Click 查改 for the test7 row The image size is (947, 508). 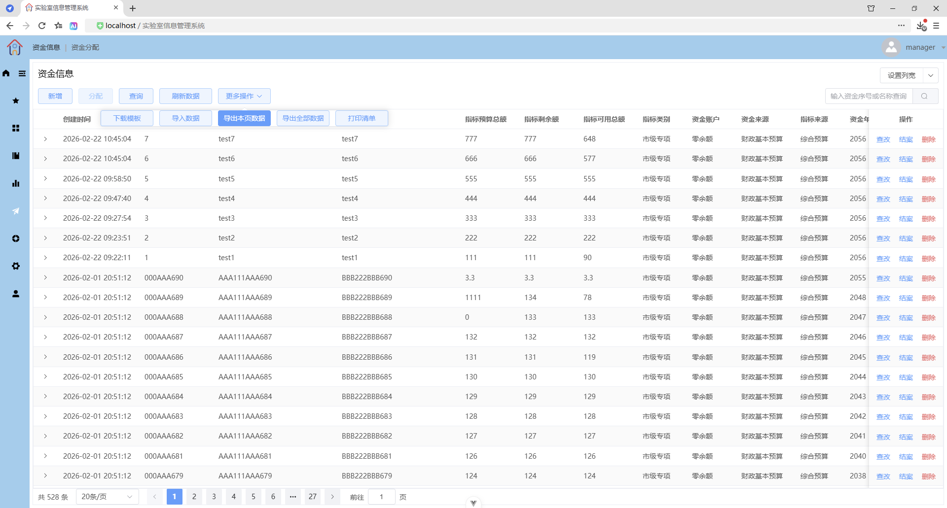point(883,139)
